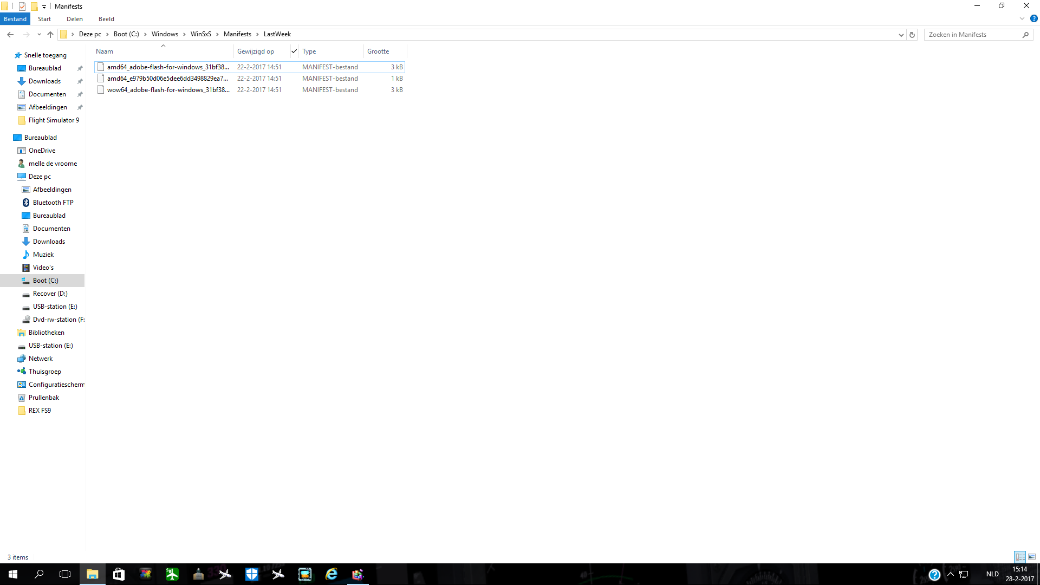Navigate to WinSxS in the breadcrumb

click(x=200, y=34)
